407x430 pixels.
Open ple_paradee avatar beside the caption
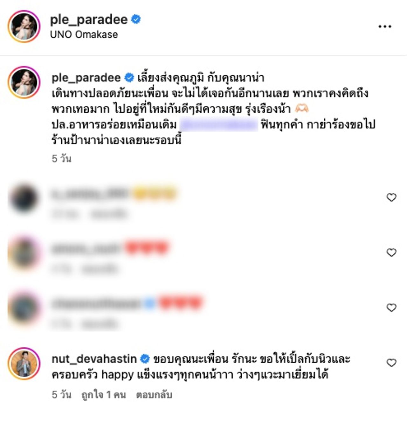coord(24,82)
